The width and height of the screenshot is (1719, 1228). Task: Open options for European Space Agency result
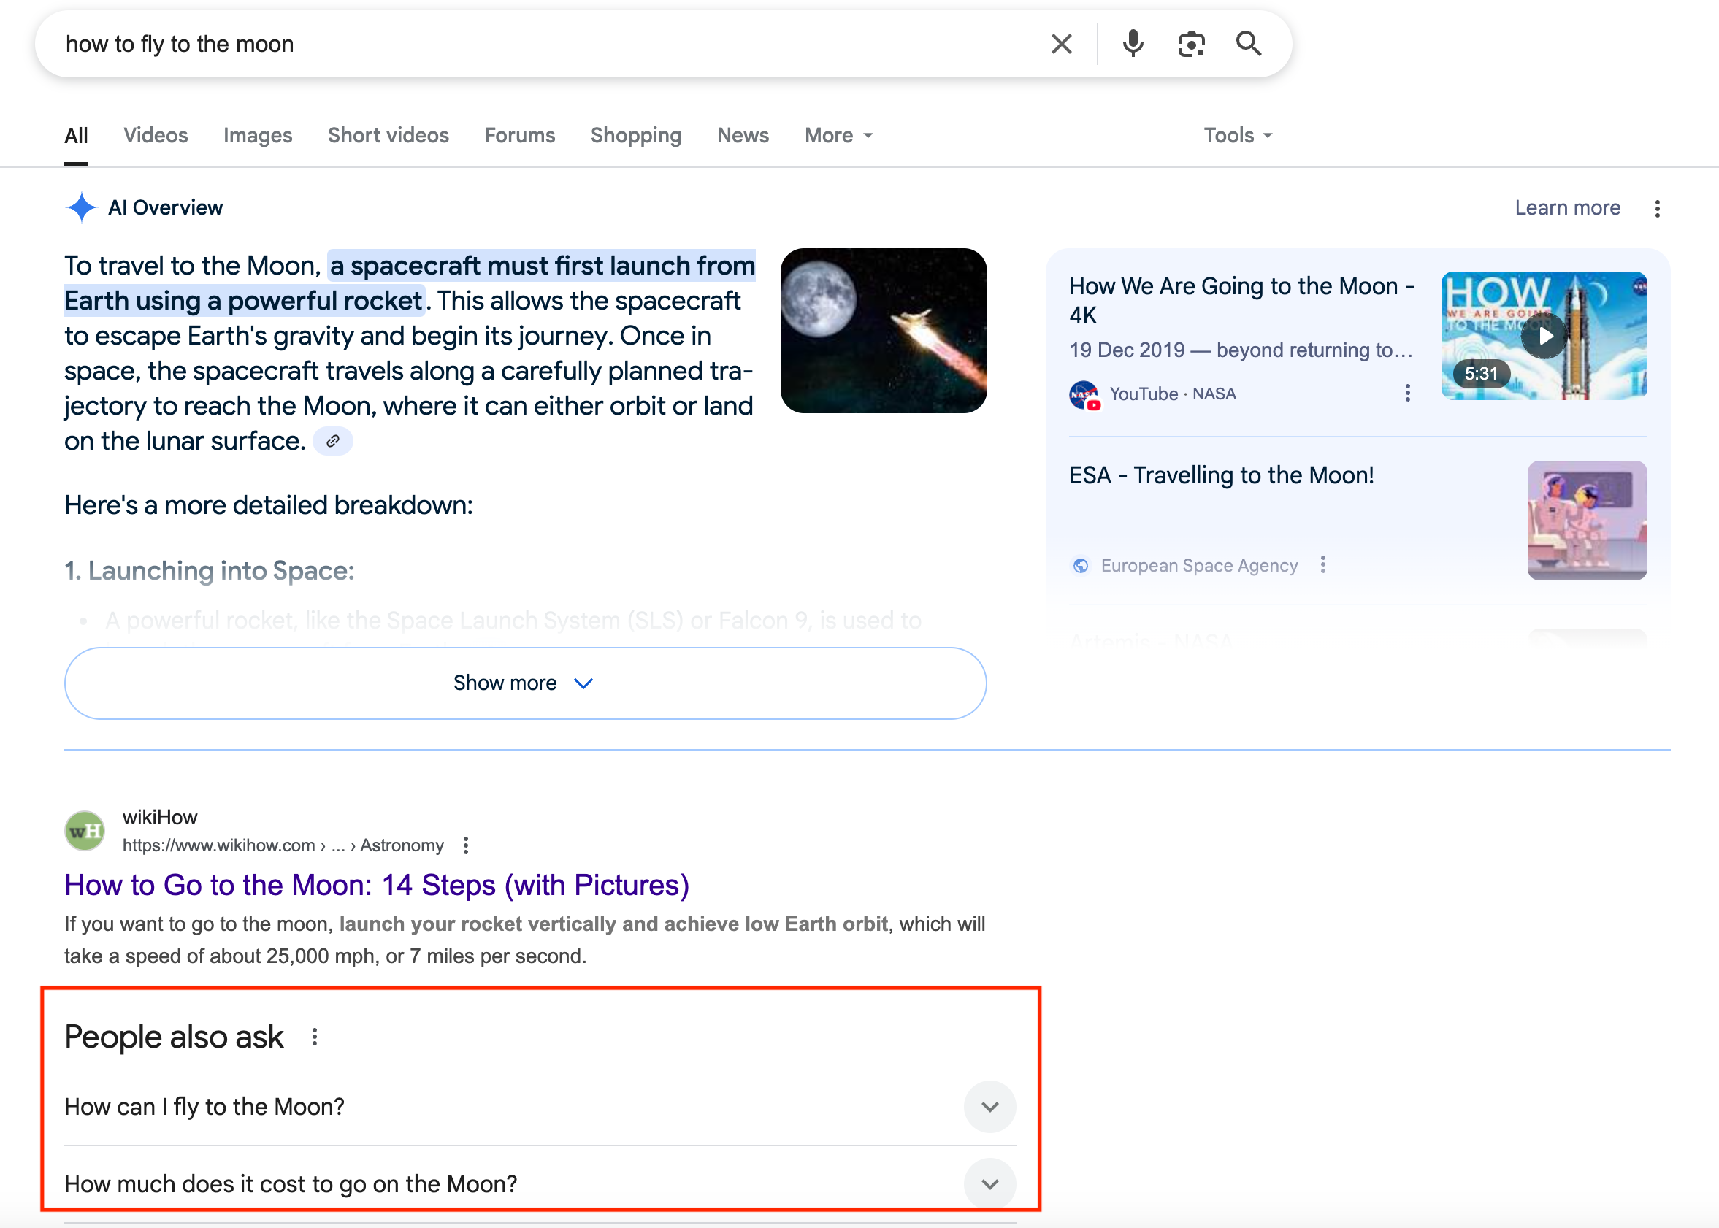pyautogui.click(x=1322, y=565)
